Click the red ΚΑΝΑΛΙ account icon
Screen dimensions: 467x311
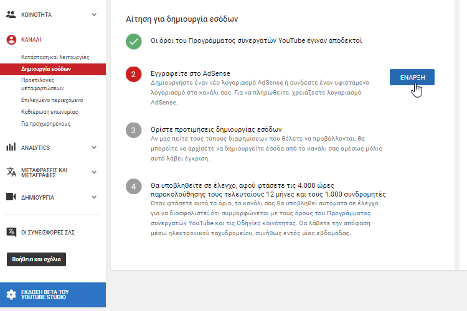[x=11, y=40]
